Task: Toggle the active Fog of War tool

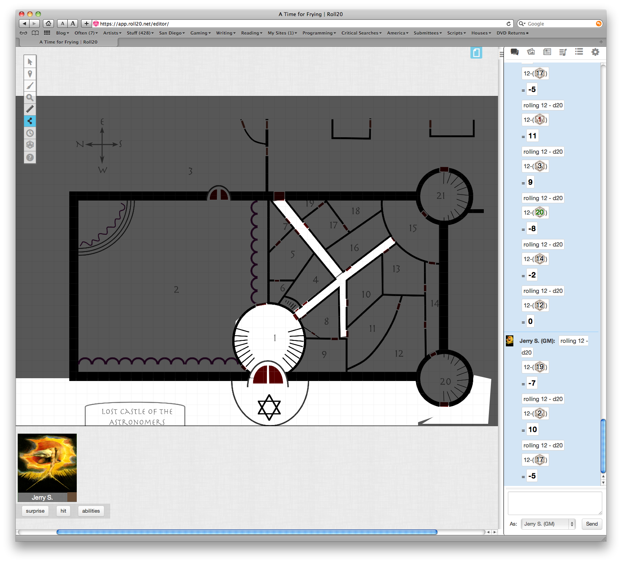Action: tap(30, 121)
